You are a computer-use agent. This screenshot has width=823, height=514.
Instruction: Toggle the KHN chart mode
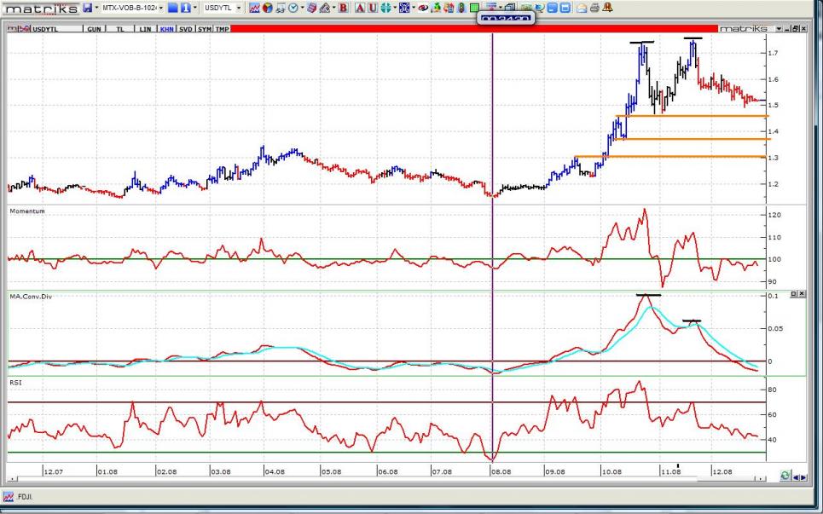pos(167,29)
